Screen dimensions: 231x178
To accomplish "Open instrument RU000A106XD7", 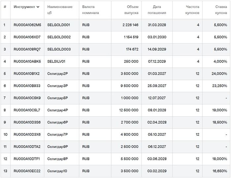I will point(27,37).
